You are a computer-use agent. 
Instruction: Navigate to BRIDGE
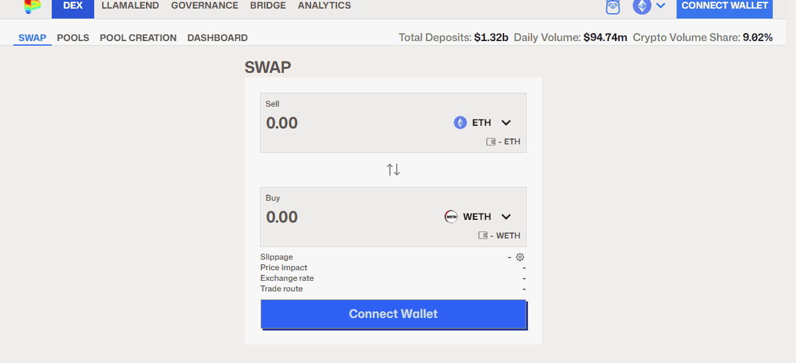[268, 5]
